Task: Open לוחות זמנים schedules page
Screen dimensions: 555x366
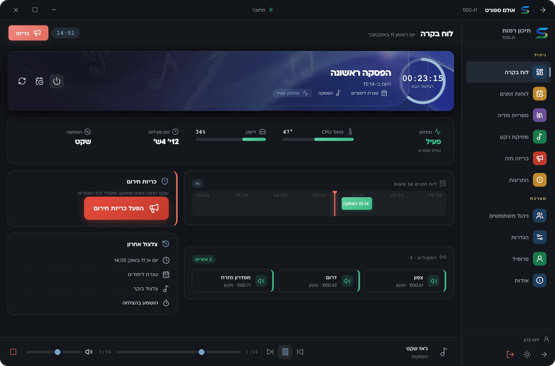Action: click(508, 94)
